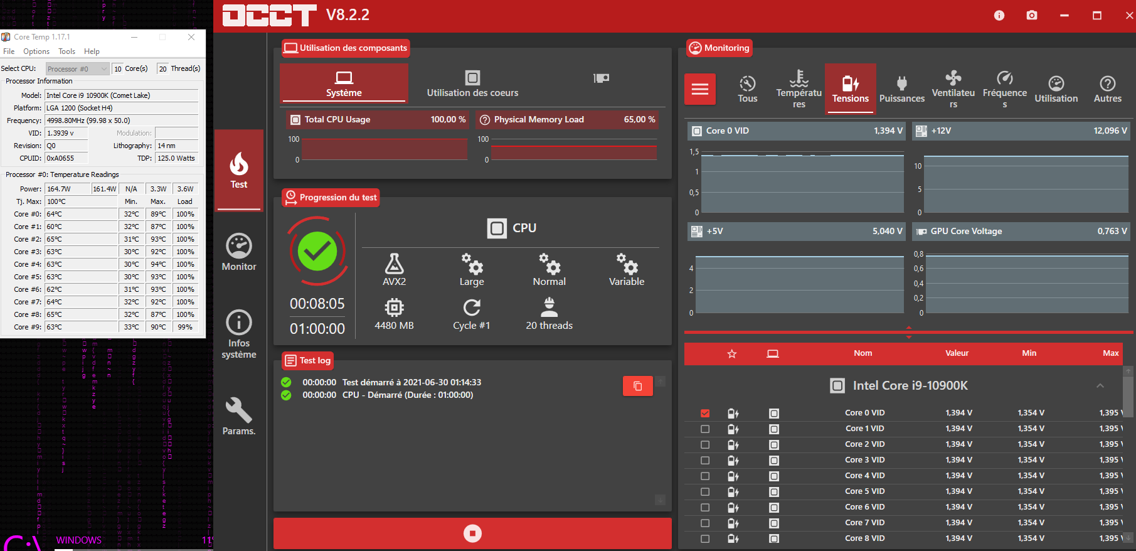1136x551 pixels.
Task: Open the Monitoring hamburger menu button
Action: coord(700,89)
